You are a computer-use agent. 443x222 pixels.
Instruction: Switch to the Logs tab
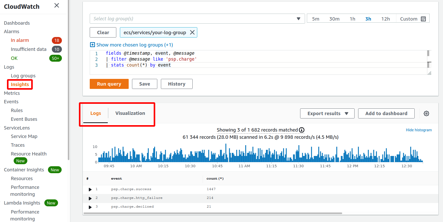pyautogui.click(x=96, y=113)
